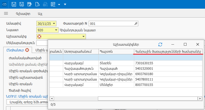This screenshot has height=110, width=205.
Task: Click the scroll right arrow in popup
Action: (x=200, y=99)
